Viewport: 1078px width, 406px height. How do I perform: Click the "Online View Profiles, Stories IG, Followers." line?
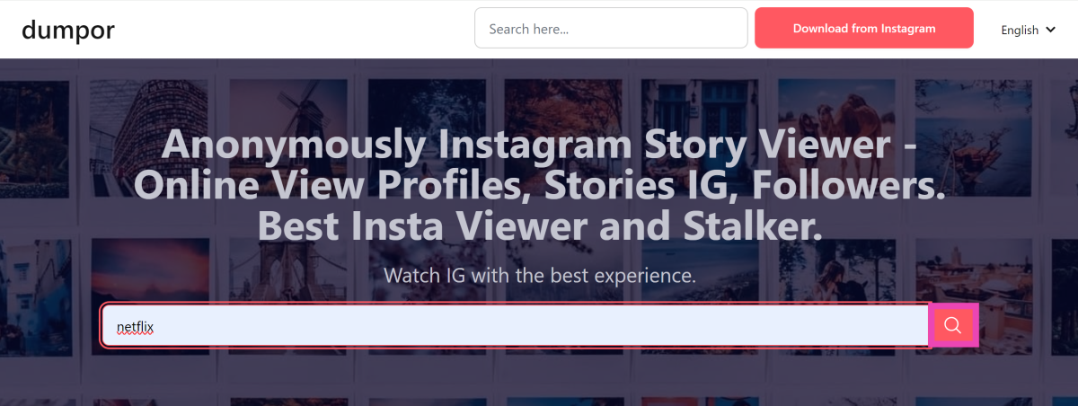[539, 184]
